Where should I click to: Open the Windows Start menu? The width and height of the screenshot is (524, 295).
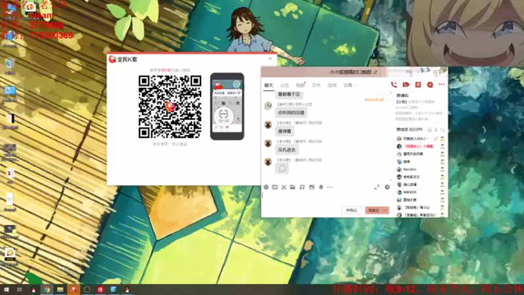(x=6, y=289)
